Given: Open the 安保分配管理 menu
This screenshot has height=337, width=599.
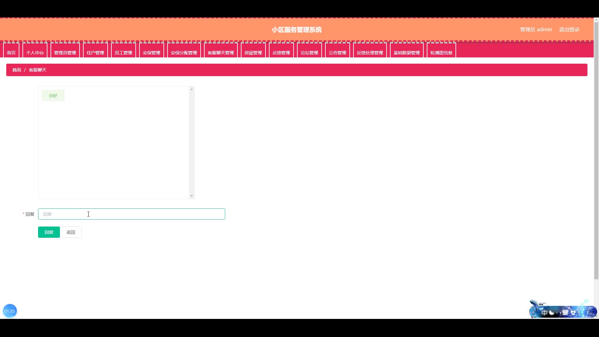Looking at the screenshot, I should (x=184, y=52).
